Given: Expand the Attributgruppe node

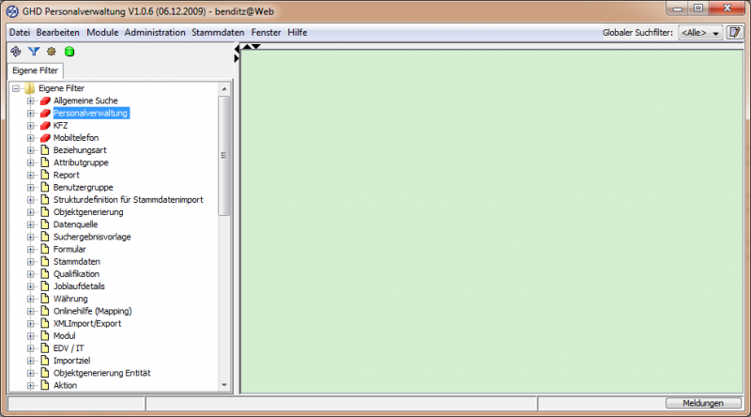Looking at the screenshot, I should [x=31, y=162].
